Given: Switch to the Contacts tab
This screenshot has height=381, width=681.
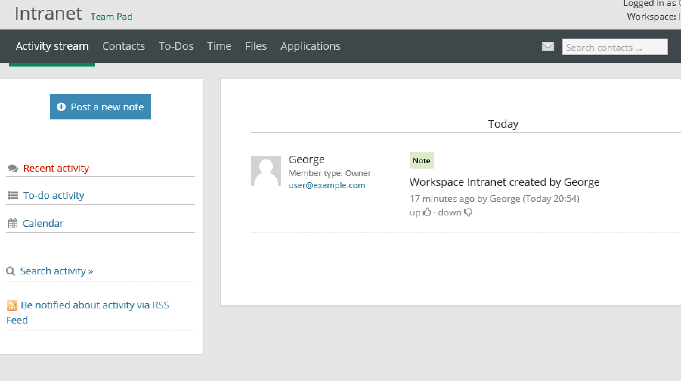Looking at the screenshot, I should pos(124,46).
